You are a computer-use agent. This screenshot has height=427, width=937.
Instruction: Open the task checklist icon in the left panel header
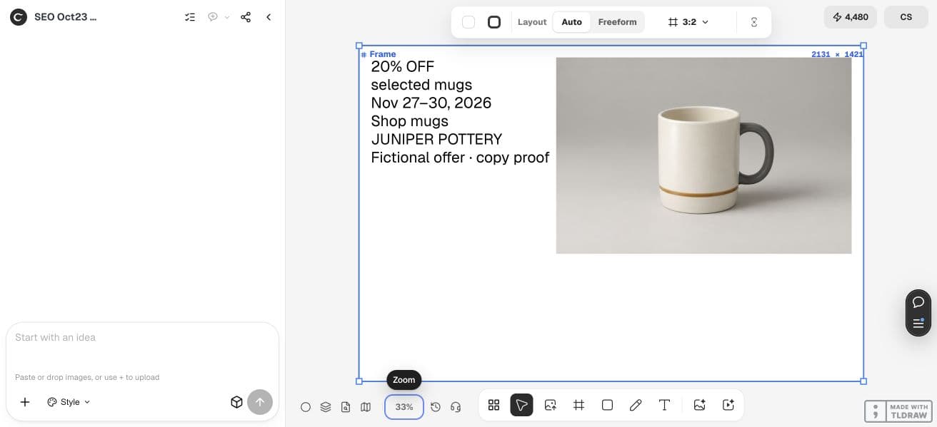[190, 17]
